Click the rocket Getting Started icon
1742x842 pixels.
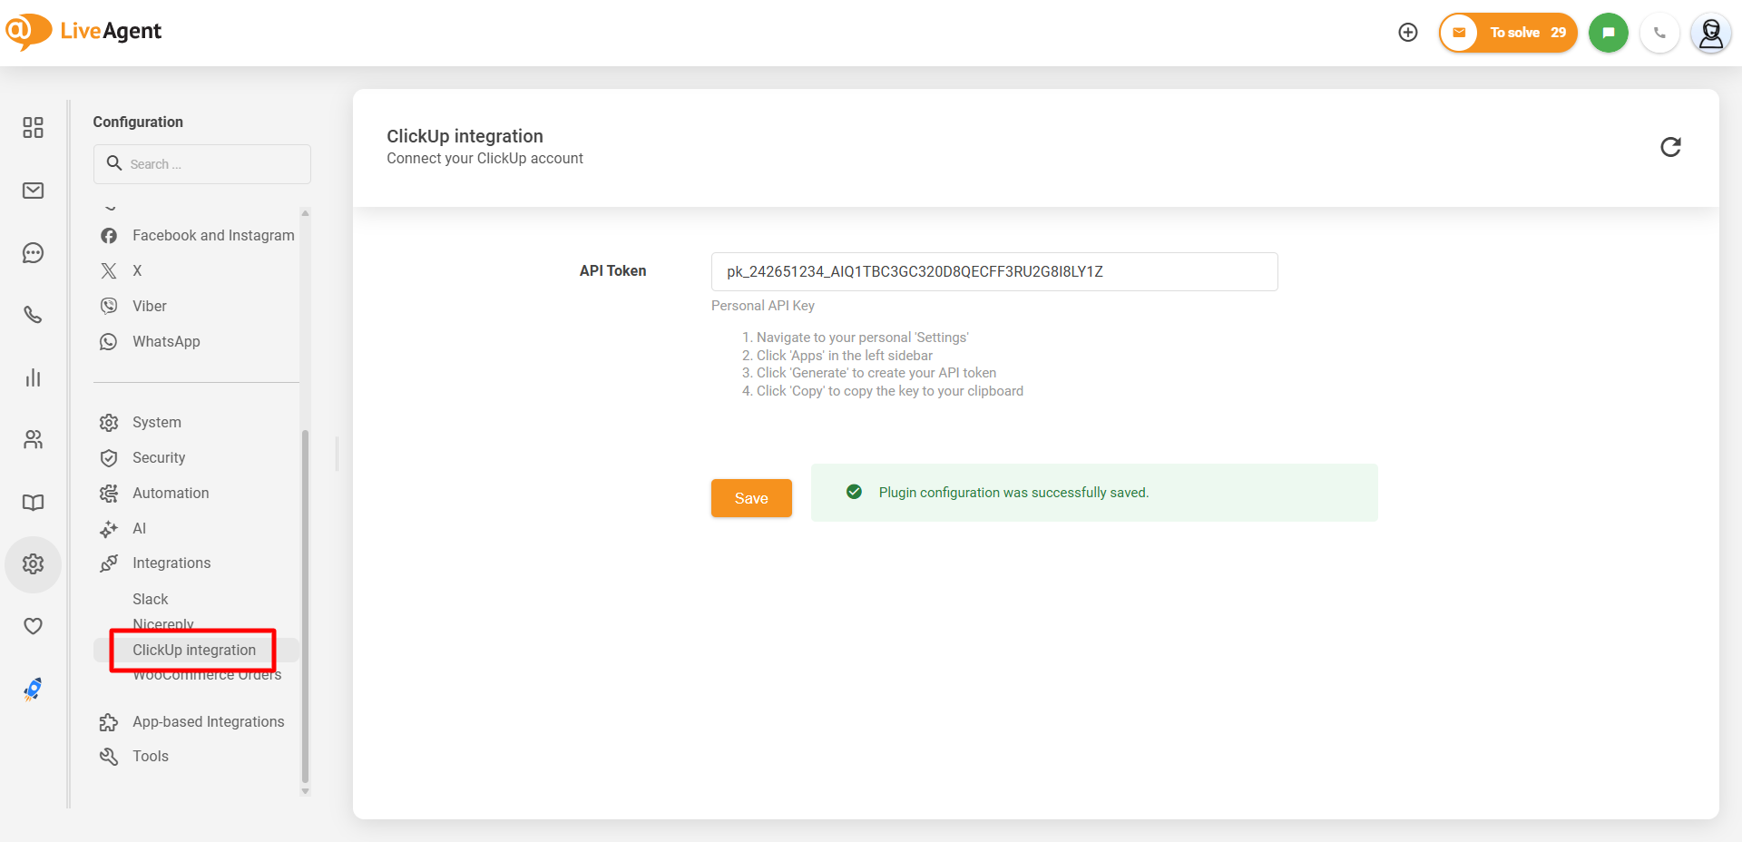click(33, 690)
